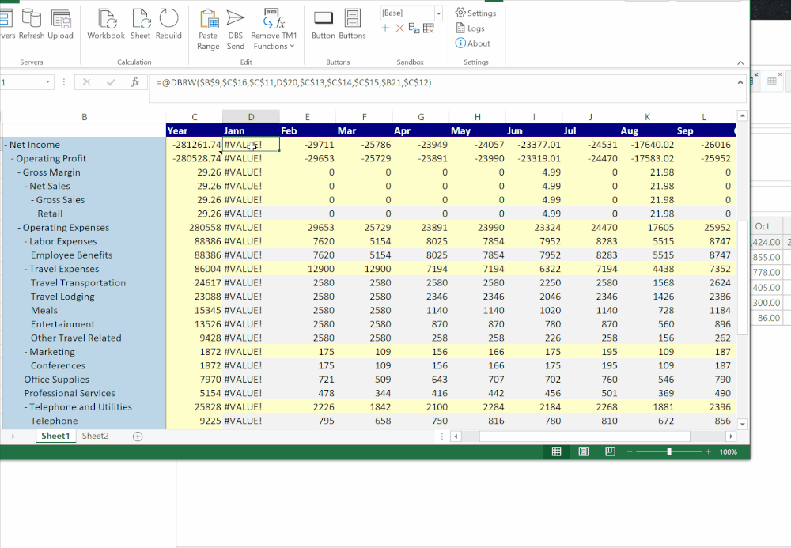Click the Workbook recalculation icon
Viewport: 791px width, 548px height.
[x=106, y=24]
